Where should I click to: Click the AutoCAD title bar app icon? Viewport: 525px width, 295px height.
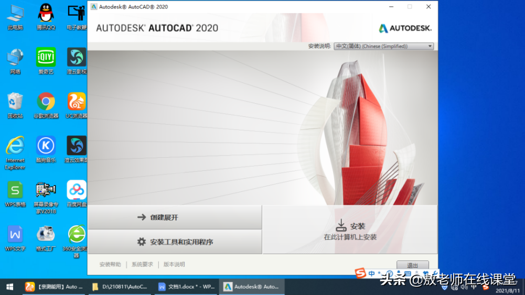(x=94, y=7)
